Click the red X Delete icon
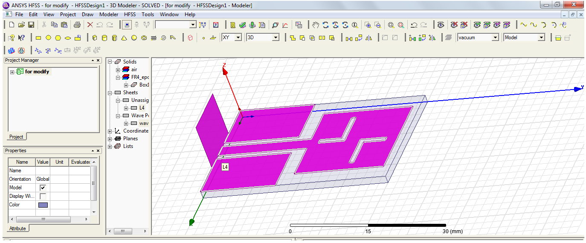 pyautogui.click(x=90, y=25)
